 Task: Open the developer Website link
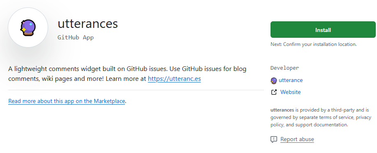[x=290, y=92]
